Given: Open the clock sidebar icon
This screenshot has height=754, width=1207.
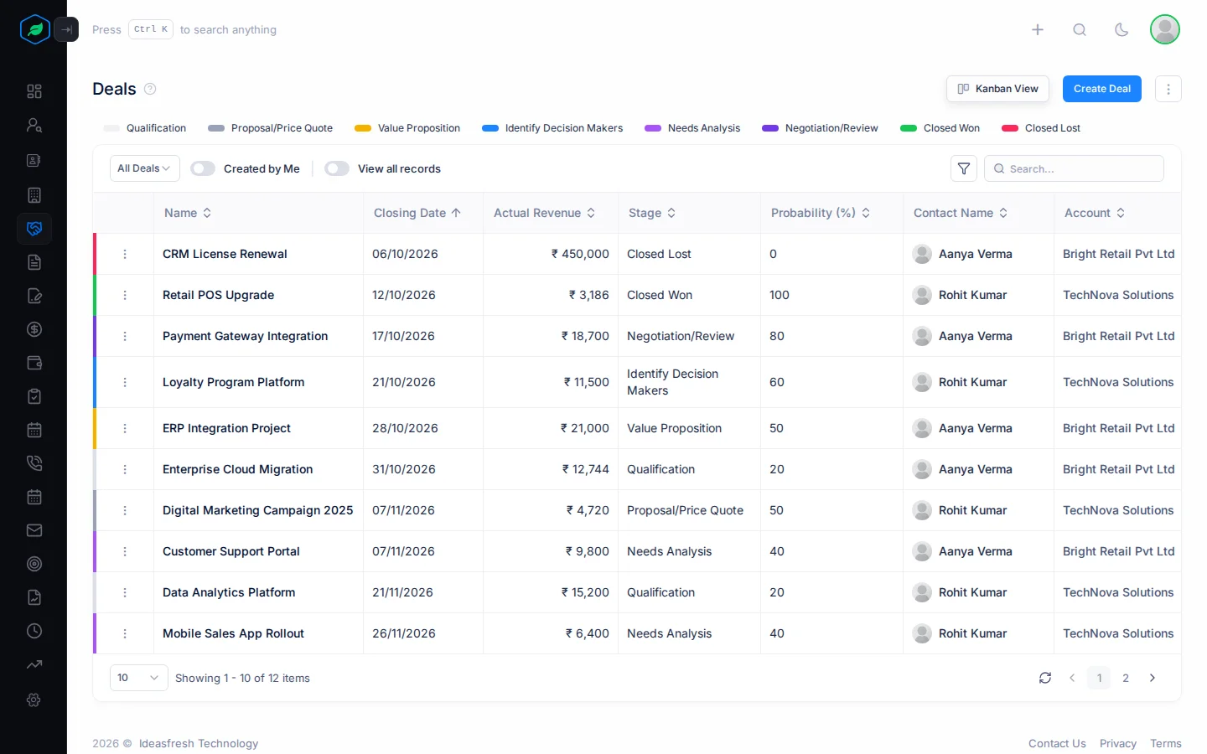Looking at the screenshot, I should 34,631.
